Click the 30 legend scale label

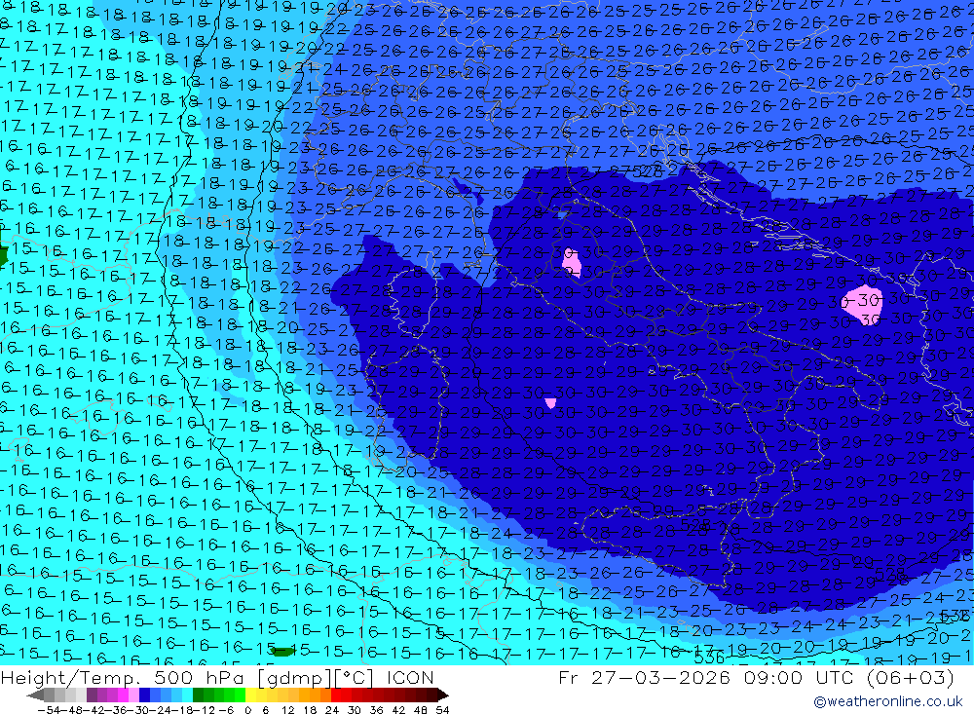(354, 710)
